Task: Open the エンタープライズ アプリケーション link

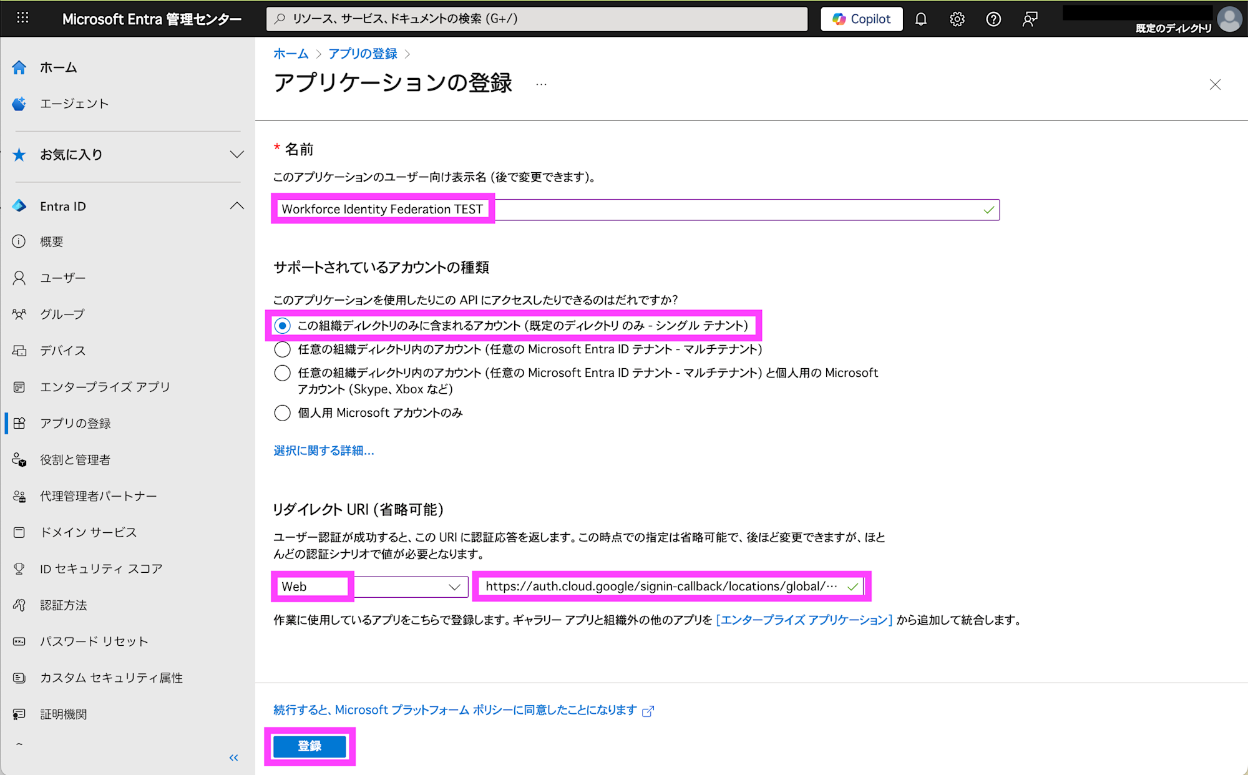Action: pos(804,620)
